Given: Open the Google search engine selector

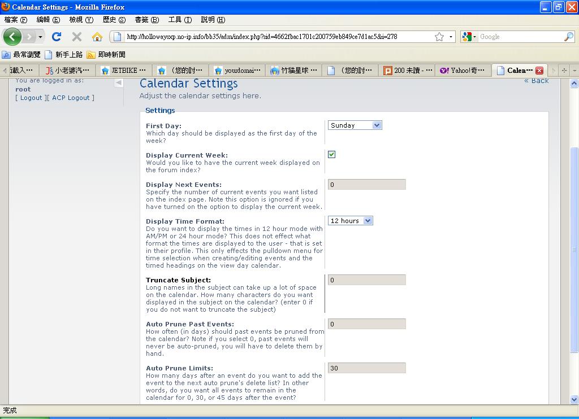Looking at the screenshot, I should point(469,37).
